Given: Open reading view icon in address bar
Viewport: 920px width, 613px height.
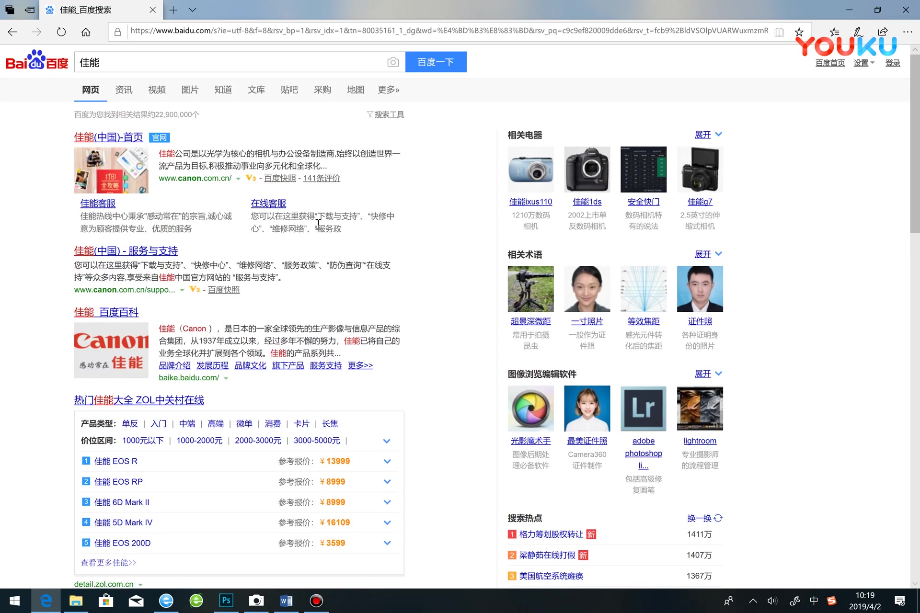Looking at the screenshot, I should click(x=779, y=32).
